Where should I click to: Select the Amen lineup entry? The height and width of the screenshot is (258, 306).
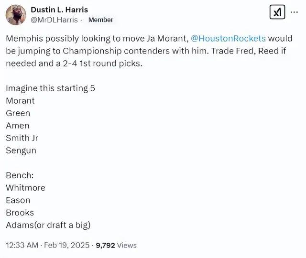pyautogui.click(x=18, y=126)
